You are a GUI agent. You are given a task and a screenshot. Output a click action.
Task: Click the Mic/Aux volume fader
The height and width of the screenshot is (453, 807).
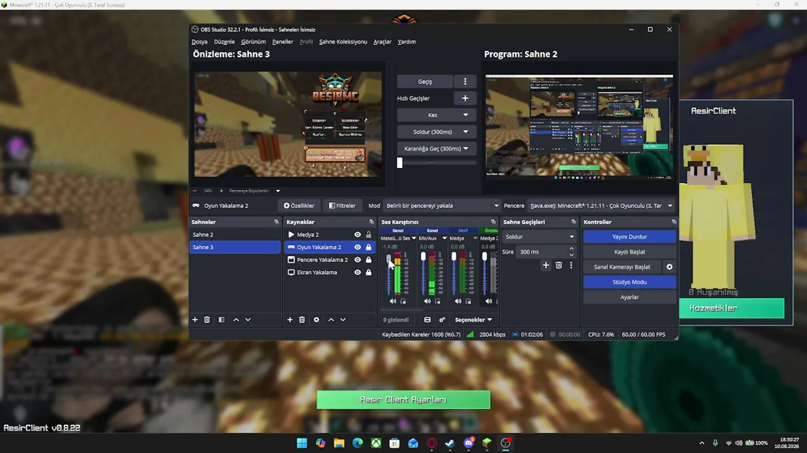point(423,257)
